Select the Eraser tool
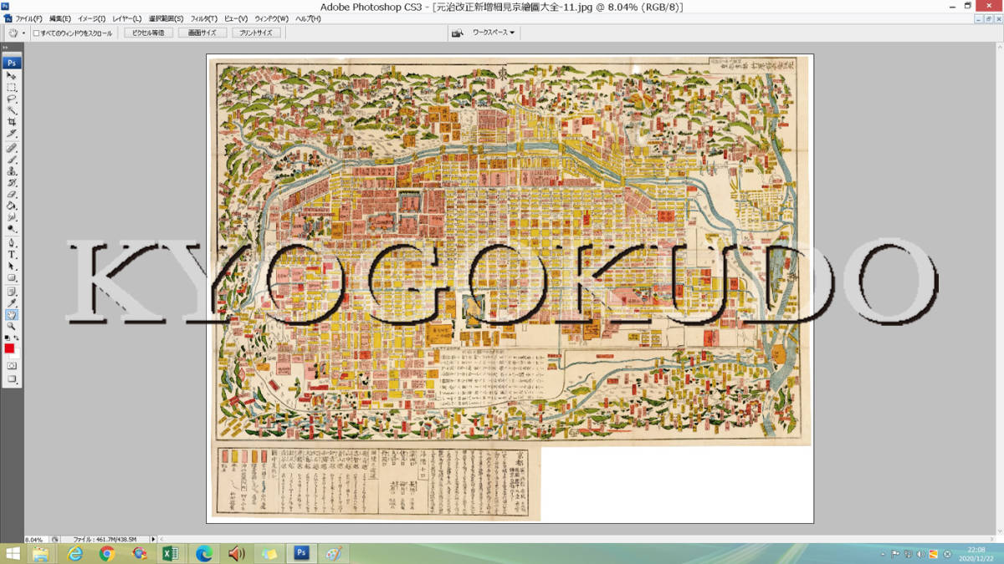 12,195
